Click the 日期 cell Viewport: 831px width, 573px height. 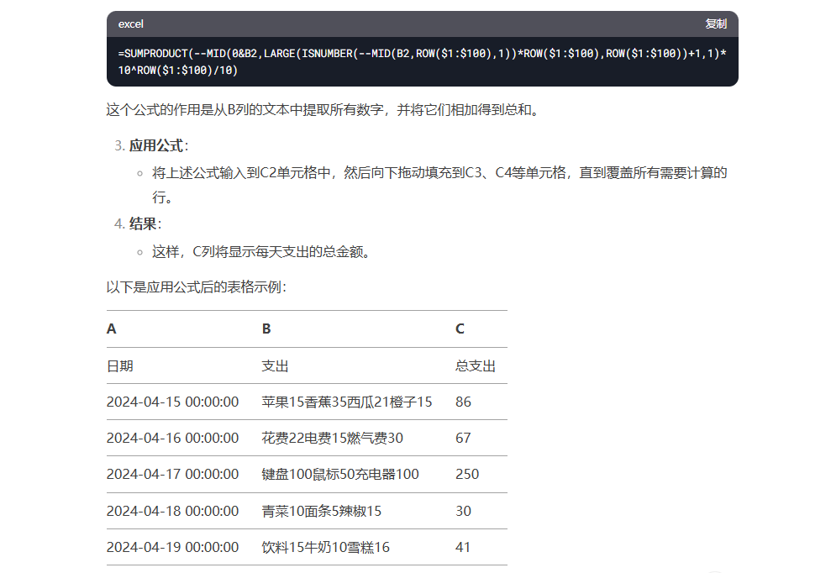click(120, 366)
